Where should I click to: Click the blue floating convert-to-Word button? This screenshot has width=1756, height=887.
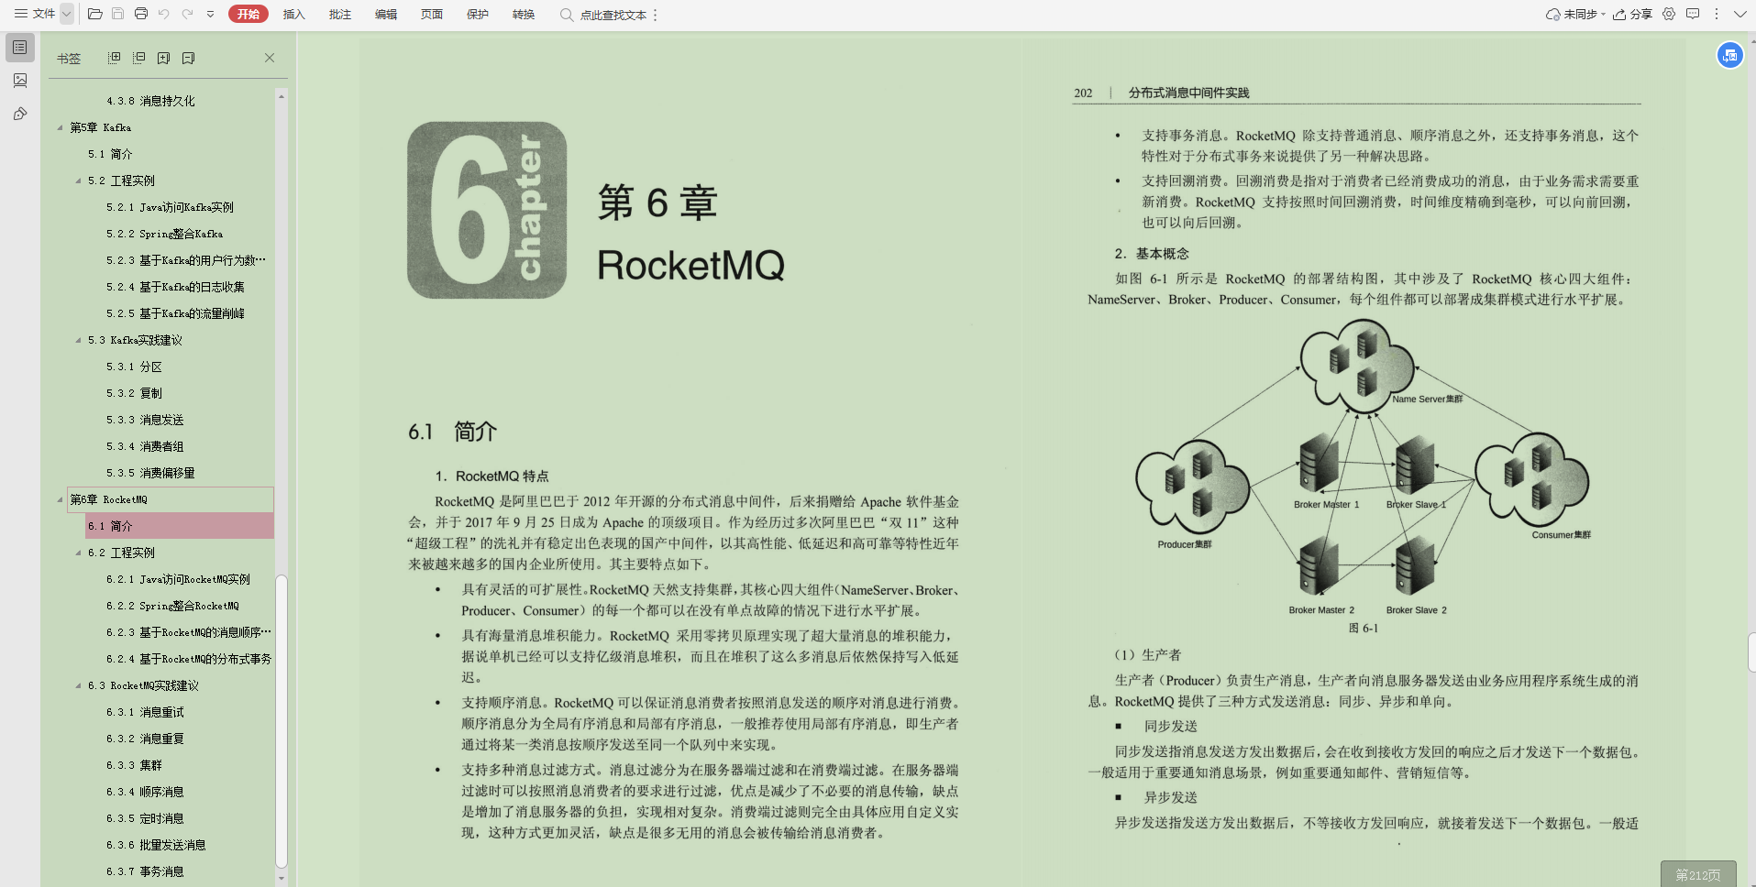tap(1729, 55)
